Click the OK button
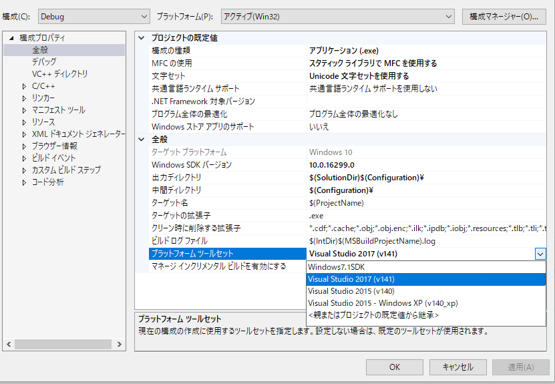This screenshot has width=555, height=384. click(394, 367)
